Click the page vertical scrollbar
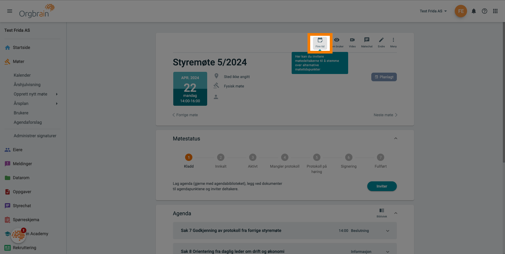 click(503, 92)
